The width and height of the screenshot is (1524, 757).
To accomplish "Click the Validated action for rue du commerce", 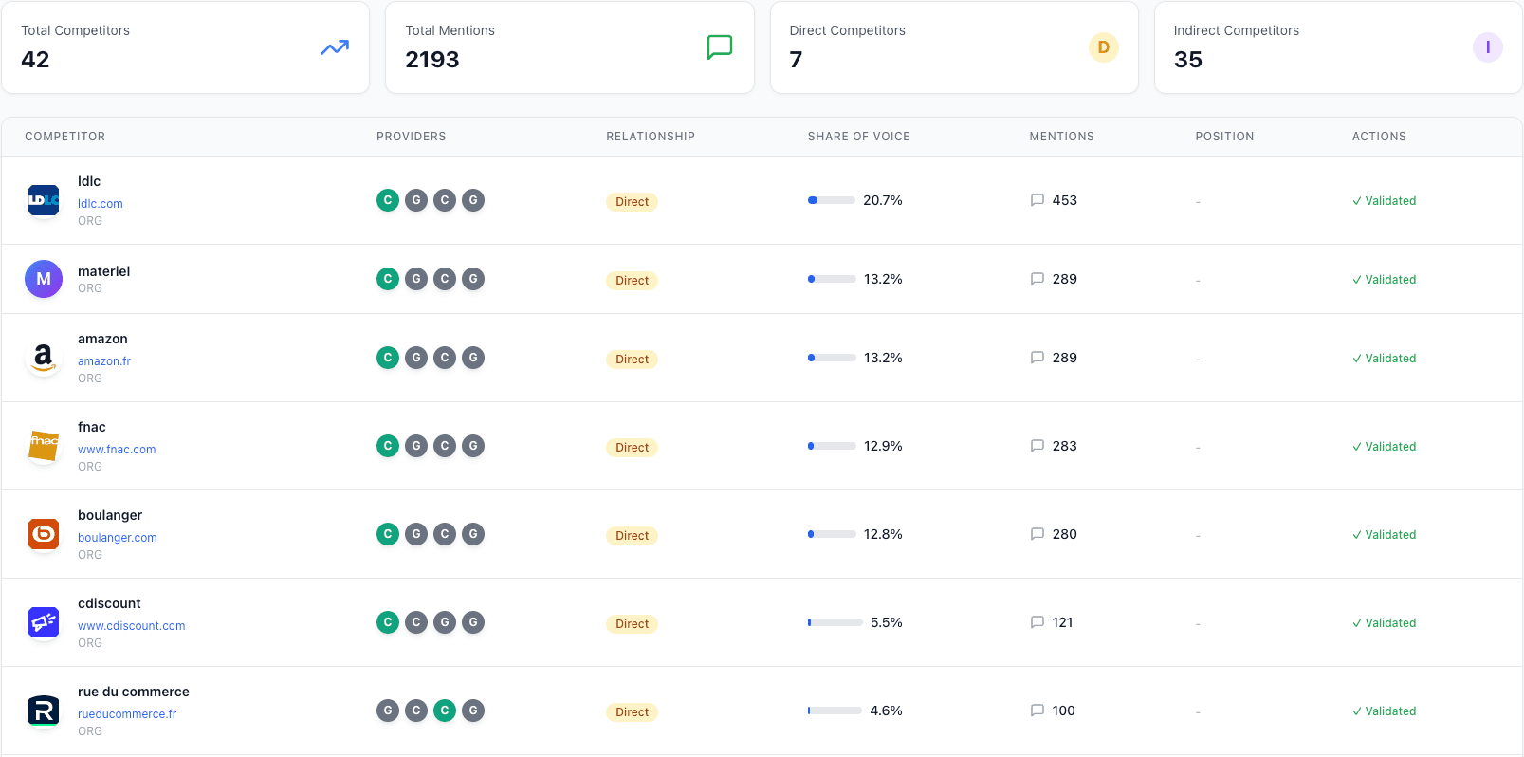I will (x=1384, y=711).
